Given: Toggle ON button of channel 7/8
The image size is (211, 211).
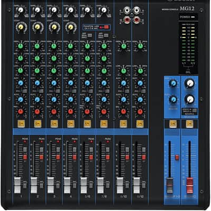Looking at the screenshot, I should (104, 124).
